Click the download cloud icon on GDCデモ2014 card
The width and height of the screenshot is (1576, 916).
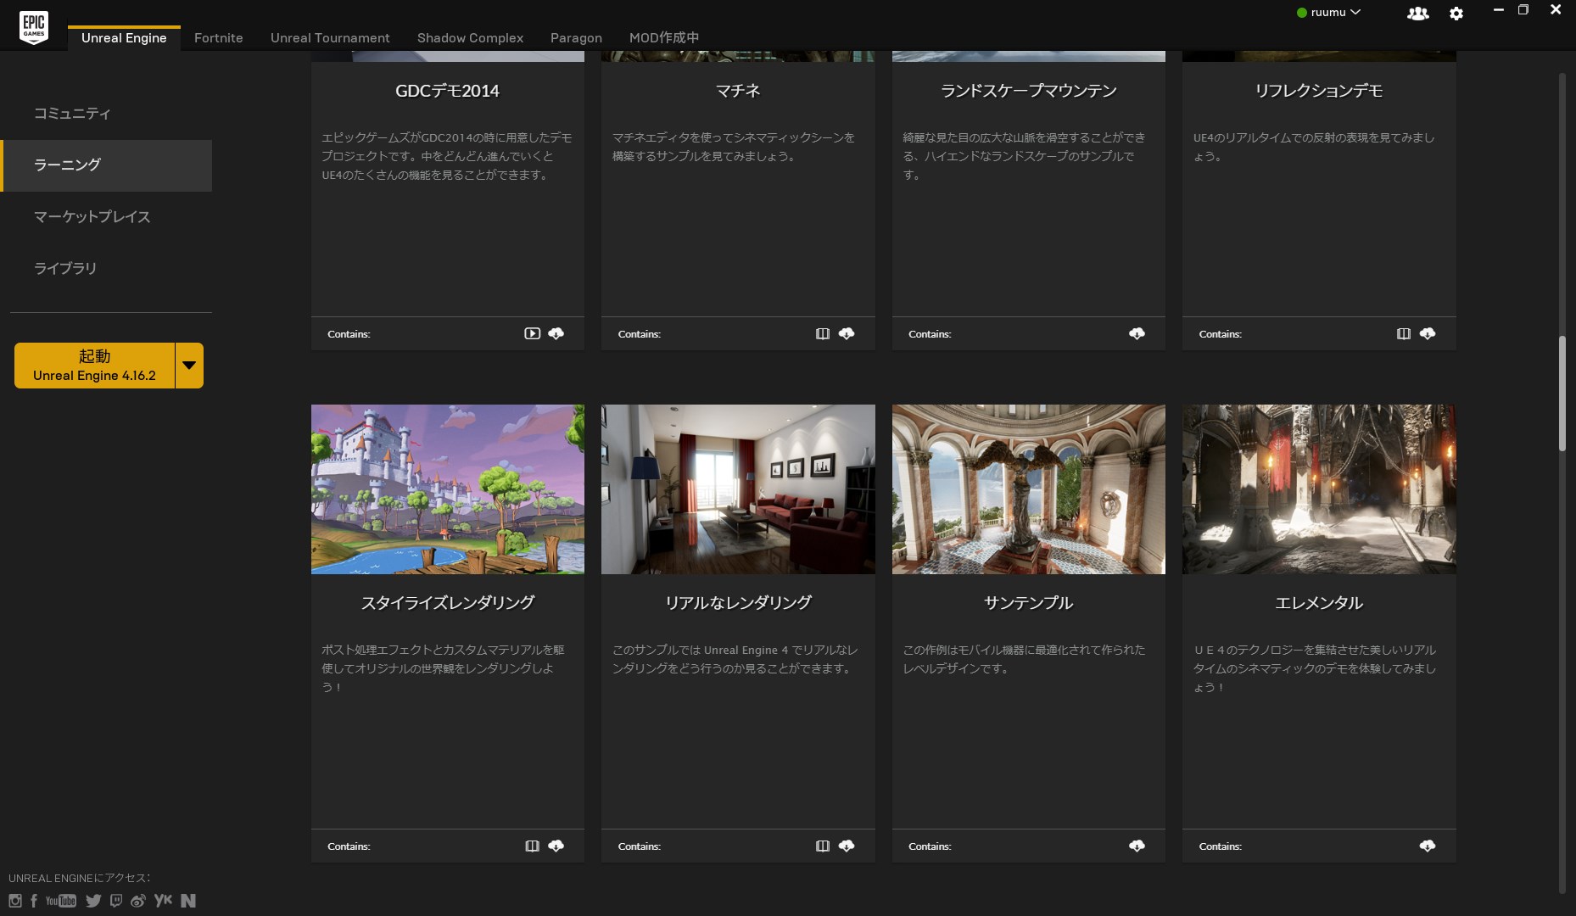coord(556,333)
